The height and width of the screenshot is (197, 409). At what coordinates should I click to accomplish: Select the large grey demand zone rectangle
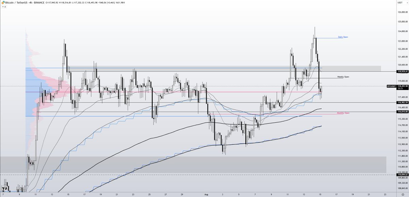(x=193, y=165)
